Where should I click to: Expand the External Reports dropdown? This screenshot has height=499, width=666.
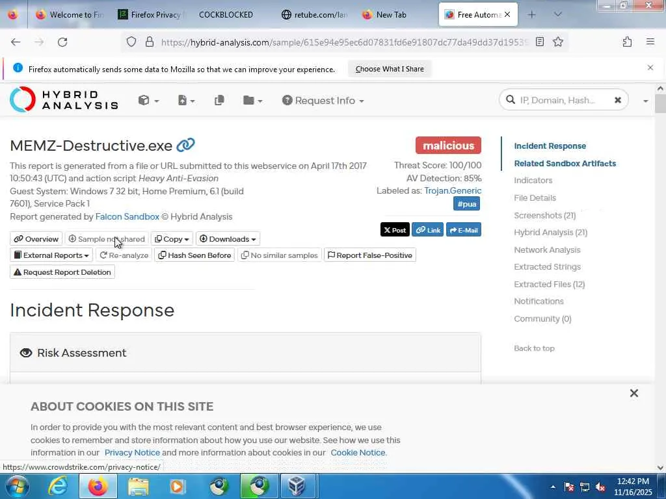coord(51,255)
